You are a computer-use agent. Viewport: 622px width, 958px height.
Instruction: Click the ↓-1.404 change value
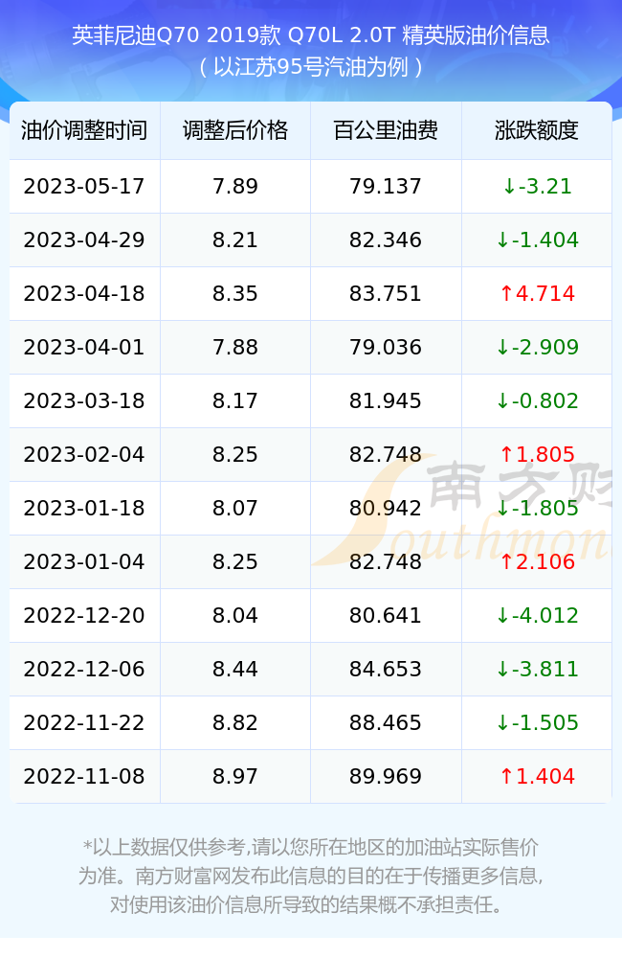pyautogui.click(x=537, y=240)
